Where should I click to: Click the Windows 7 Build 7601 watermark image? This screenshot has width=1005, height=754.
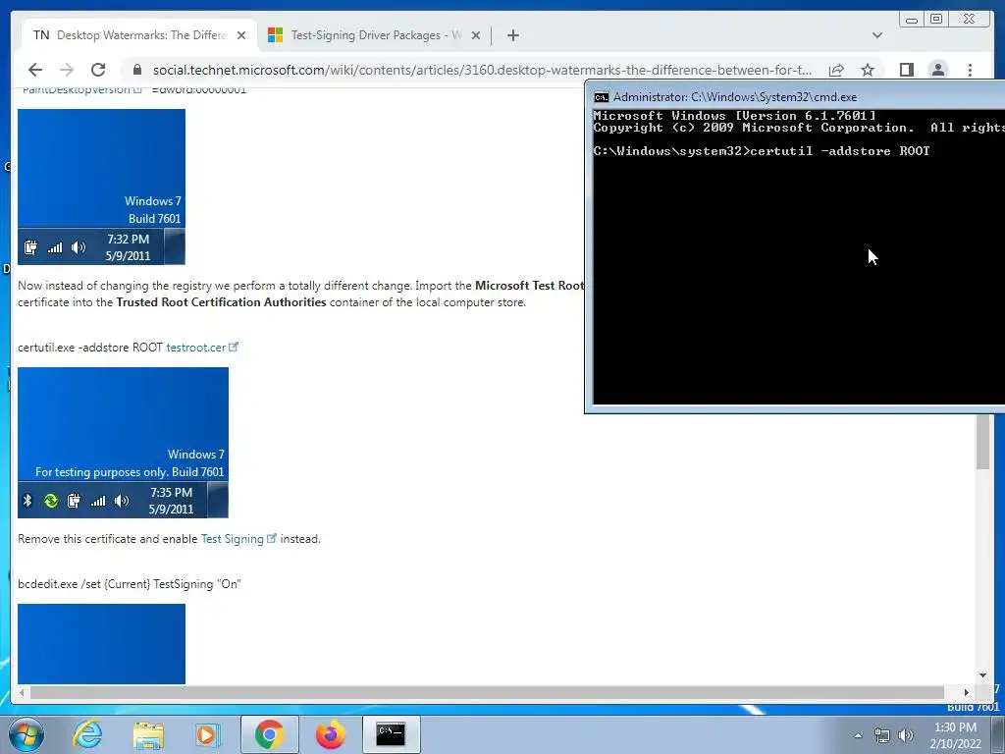pos(101,187)
